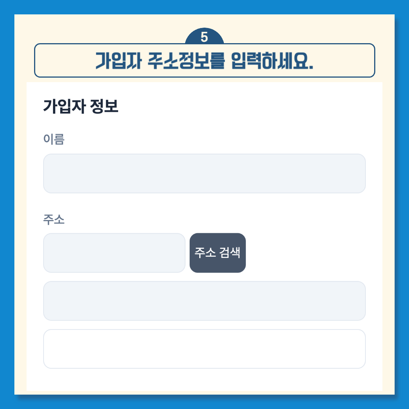Click the word 가입자 in the banner title
This screenshot has width=409, height=409.
point(119,61)
